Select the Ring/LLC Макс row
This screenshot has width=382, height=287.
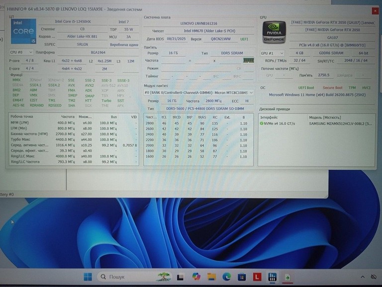tap(74, 156)
